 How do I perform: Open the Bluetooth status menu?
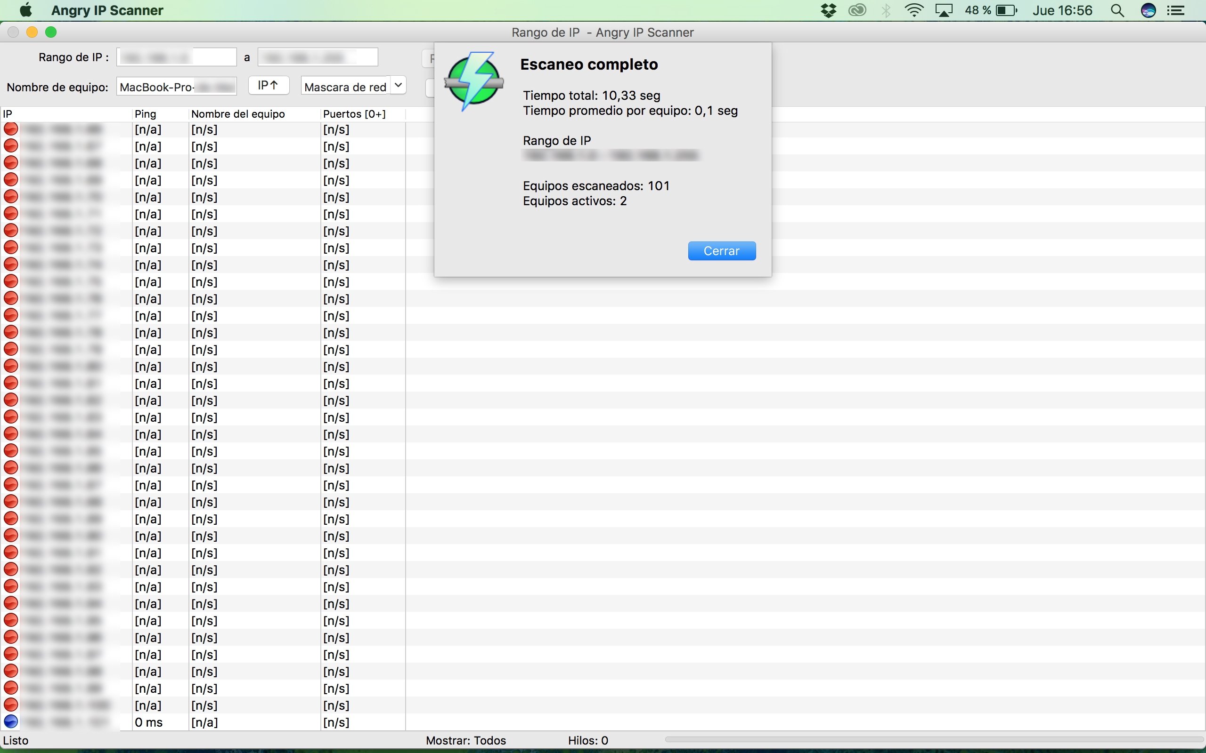[886, 10]
